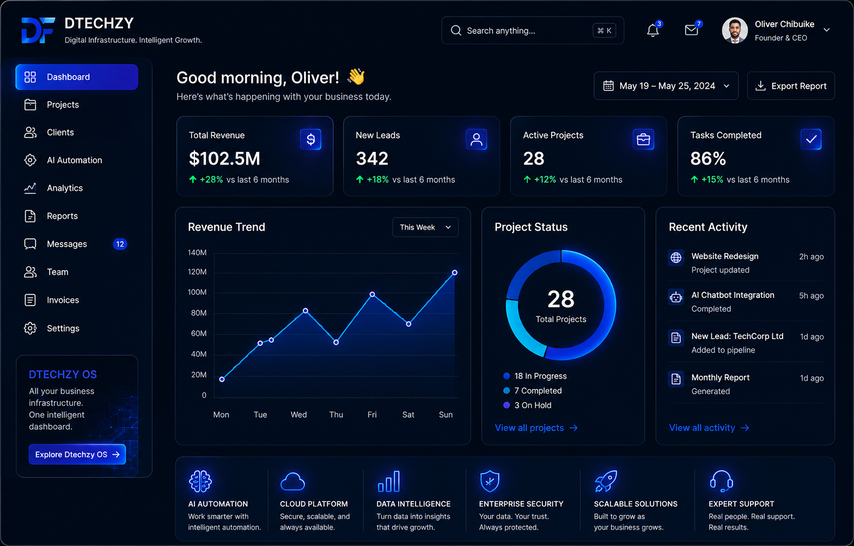854x546 pixels.
Task: Click the Search anything field
Action: point(533,30)
